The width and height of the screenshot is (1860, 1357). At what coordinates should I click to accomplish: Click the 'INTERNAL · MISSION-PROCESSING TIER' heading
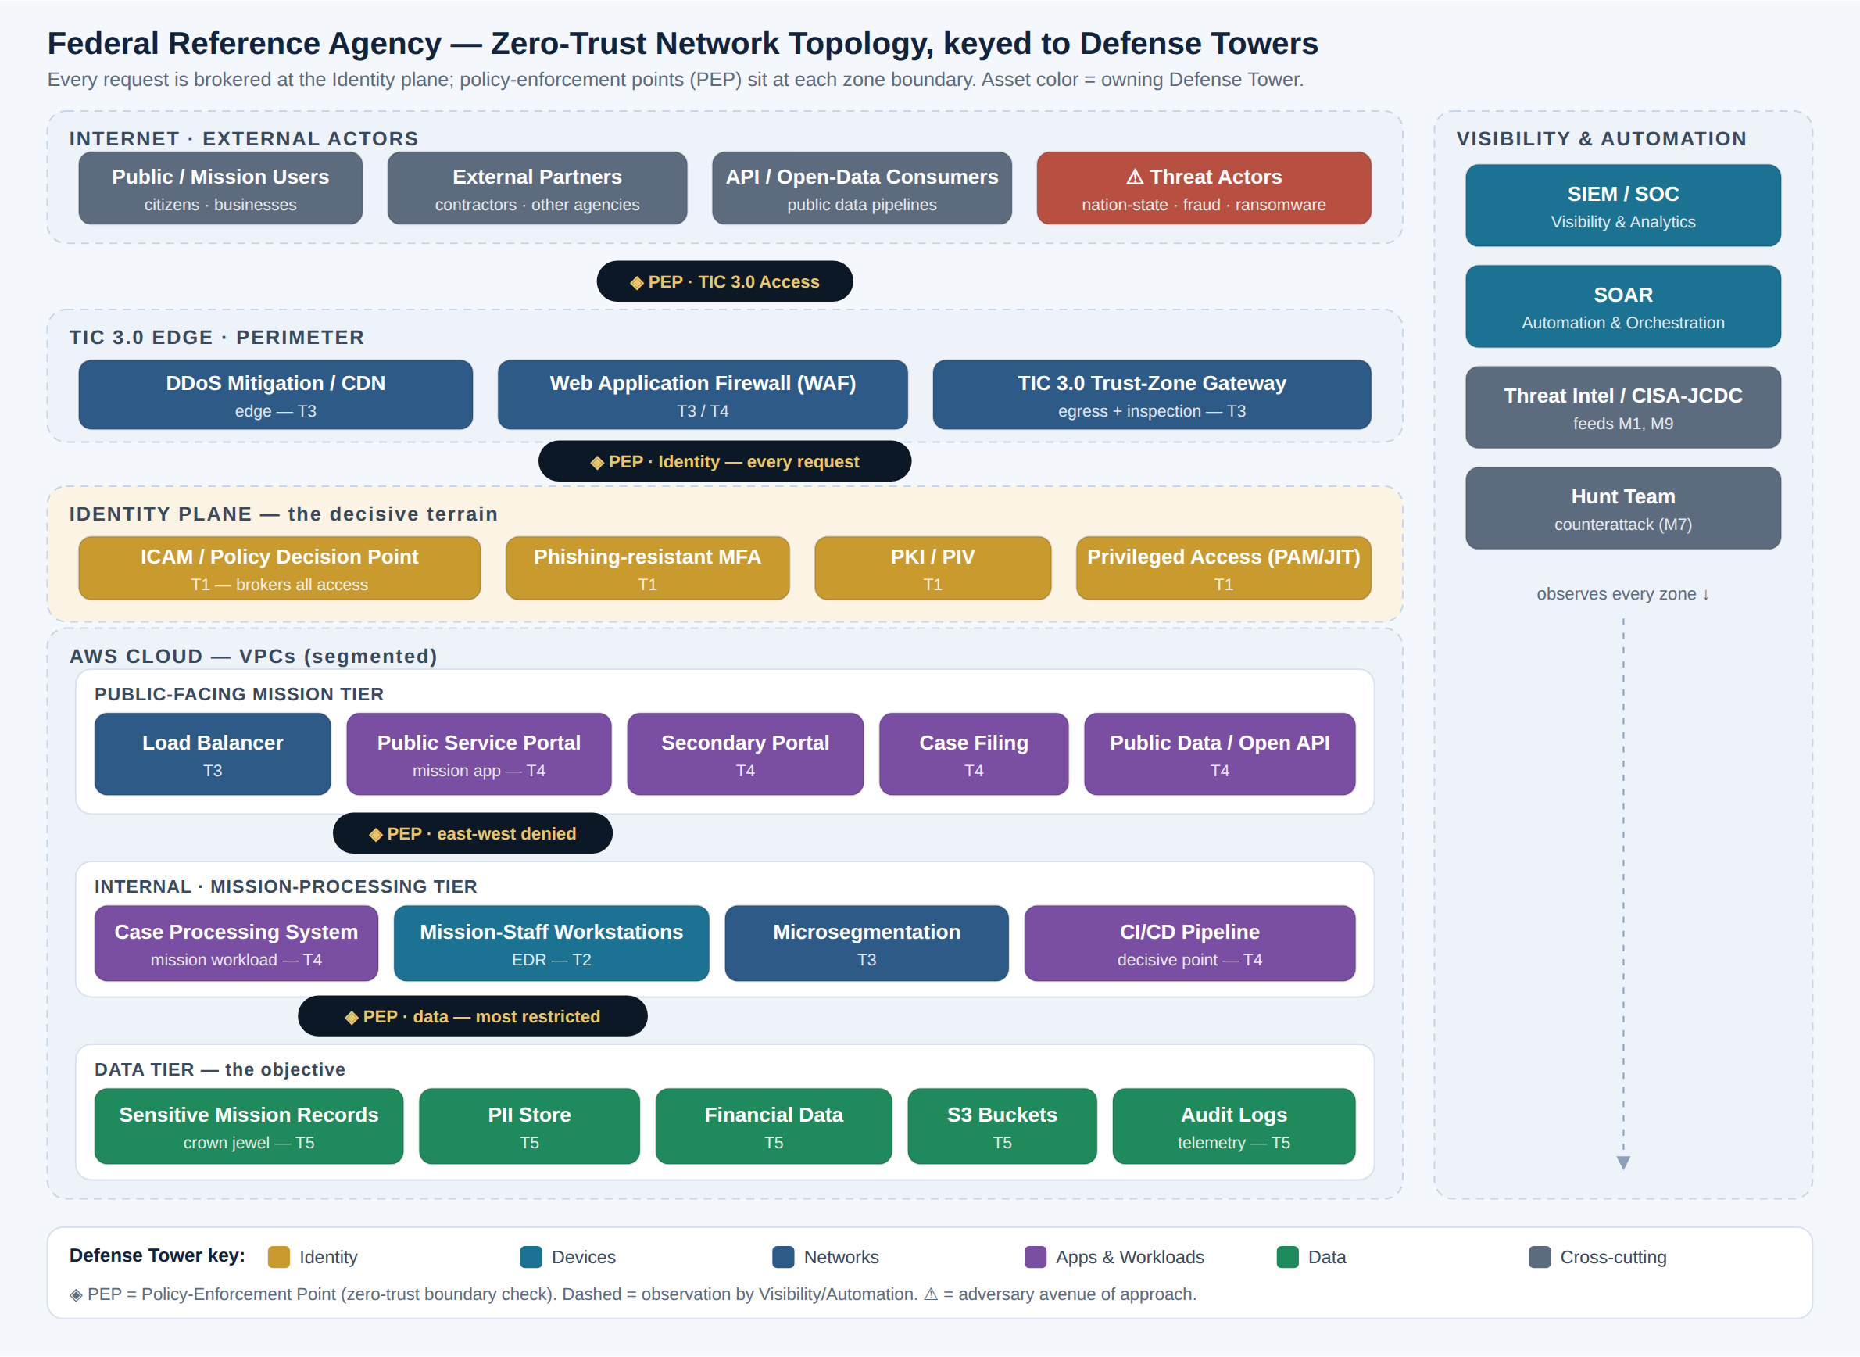[x=286, y=886]
